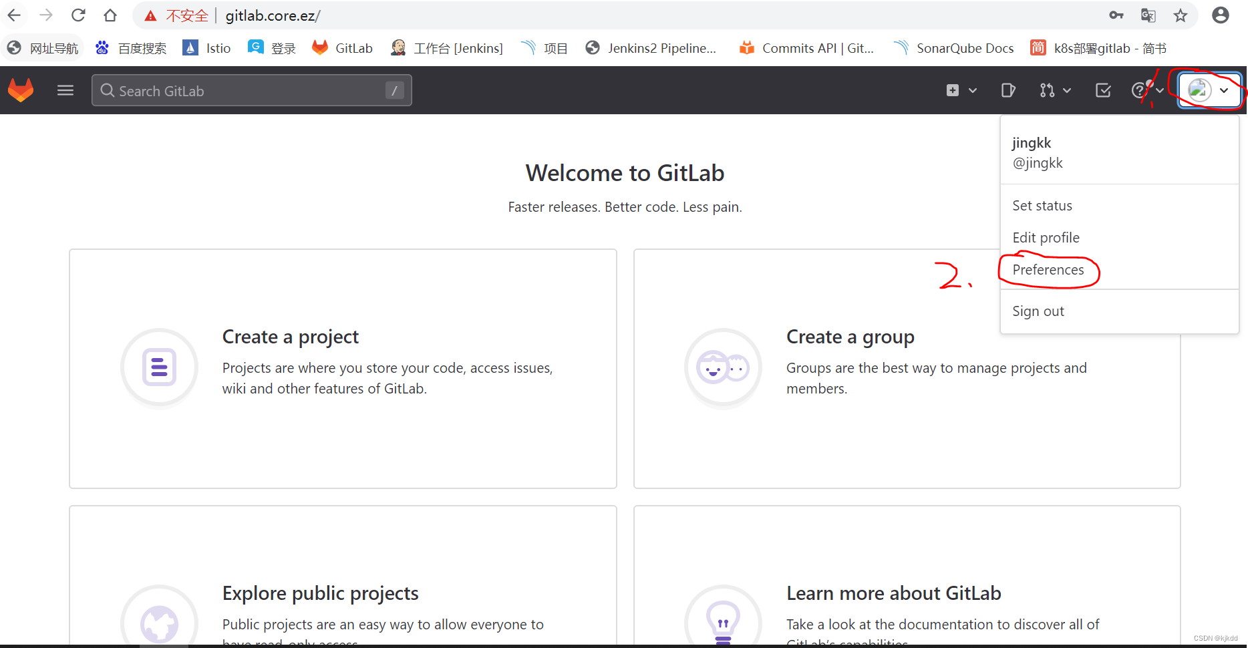The width and height of the screenshot is (1248, 648).
Task: Click the browser home icon
Action: (x=110, y=15)
